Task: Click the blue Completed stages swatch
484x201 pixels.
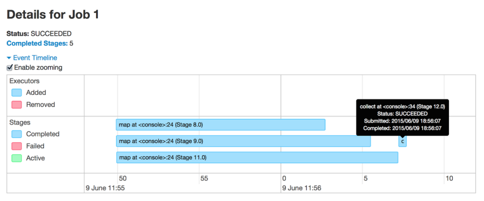Action: (17, 134)
